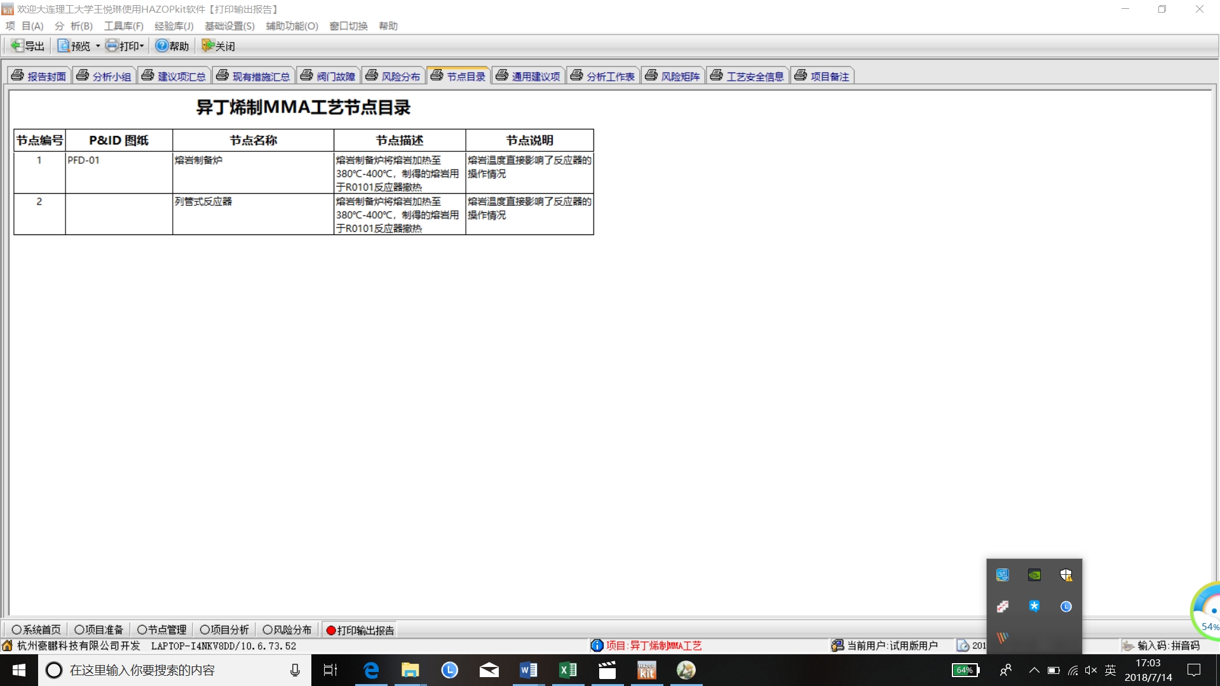Open the 工具库(F) menu
Image resolution: width=1220 pixels, height=686 pixels.
point(123,26)
